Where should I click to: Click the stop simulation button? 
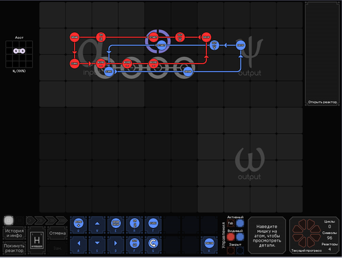[x=9, y=221]
